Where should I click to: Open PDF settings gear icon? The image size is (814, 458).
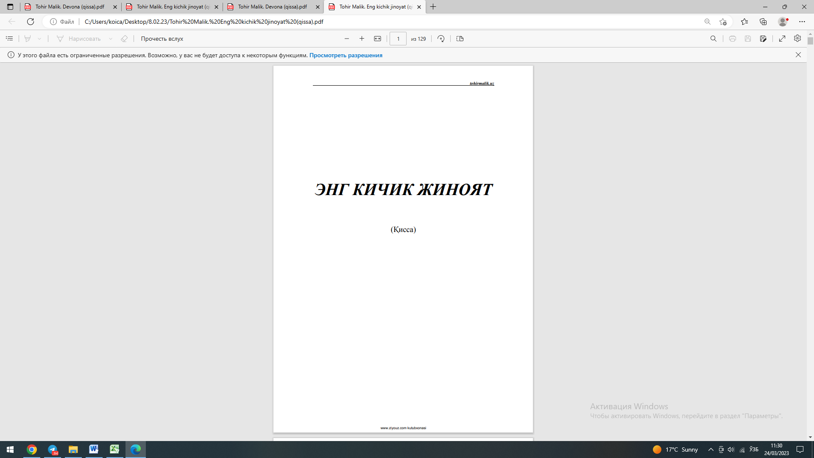[797, 39]
